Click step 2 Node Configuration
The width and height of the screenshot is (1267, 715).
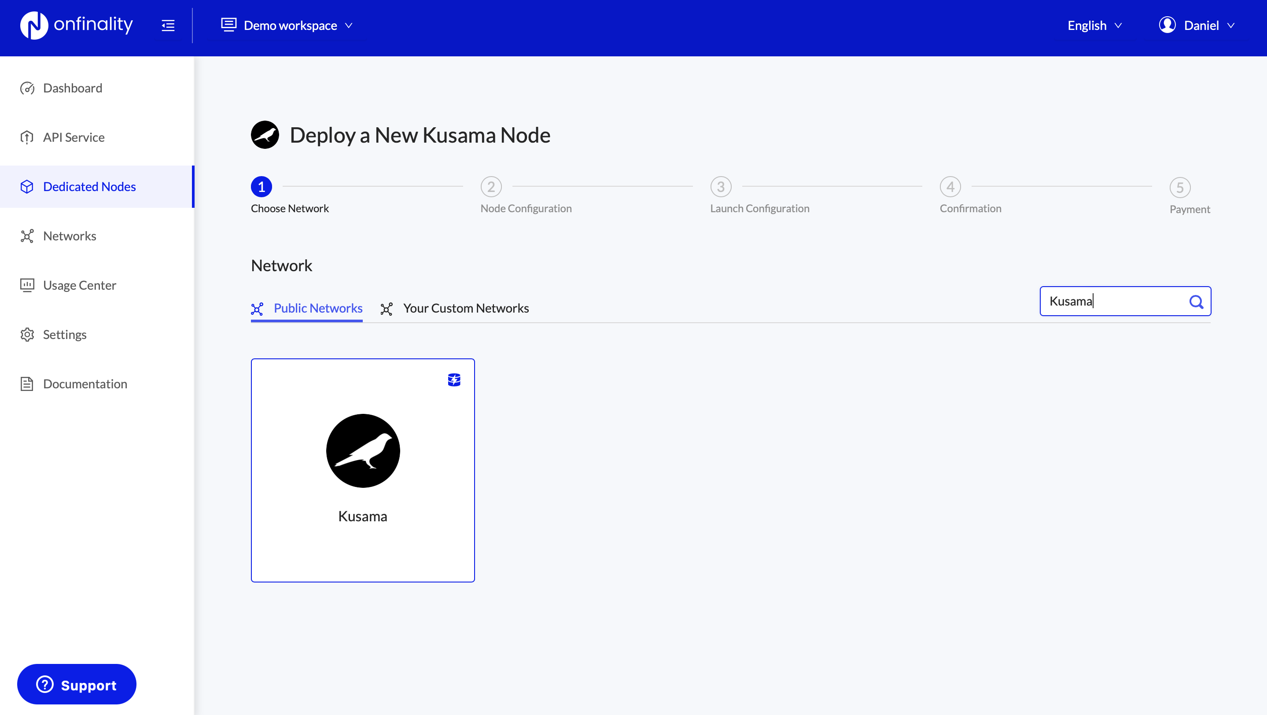tap(491, 187)
